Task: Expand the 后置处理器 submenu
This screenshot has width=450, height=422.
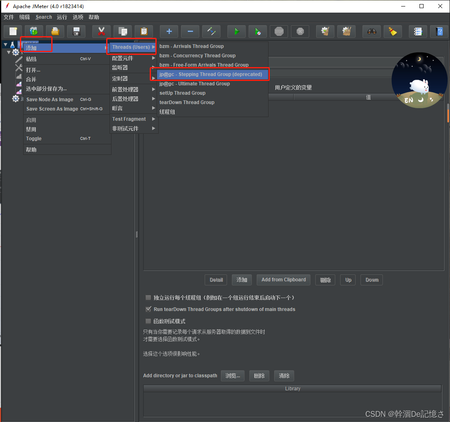Action: [133, 99]
